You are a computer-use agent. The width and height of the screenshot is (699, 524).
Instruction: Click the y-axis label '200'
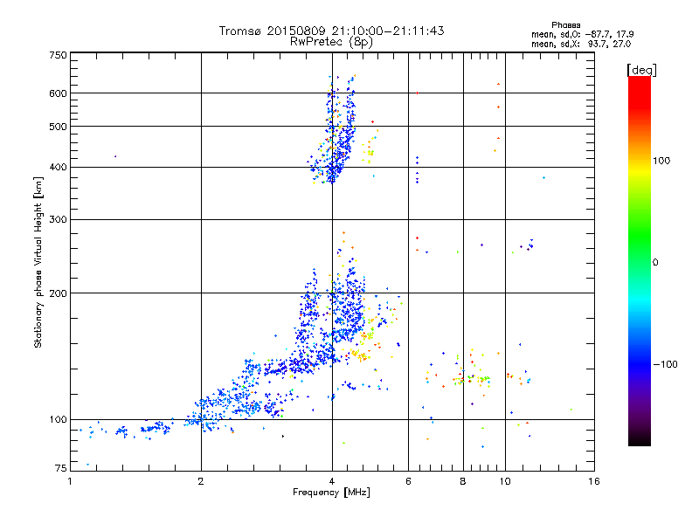pos(58,293)
